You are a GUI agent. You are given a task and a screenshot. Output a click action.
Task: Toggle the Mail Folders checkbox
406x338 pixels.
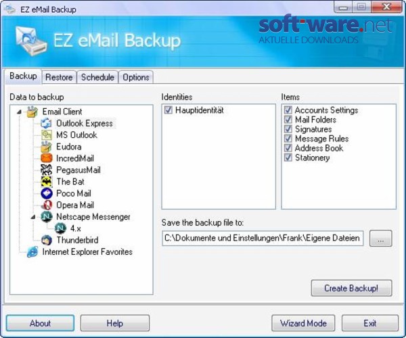point(288,120)
